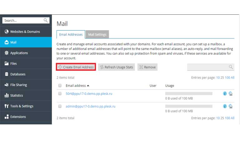Click the Mail envelope icon in sidebar
This screenshot has width=240, height=141.
point(7,42)
